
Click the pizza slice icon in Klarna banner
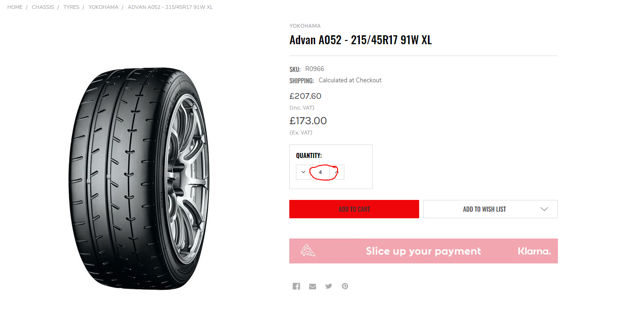click(x=308, y=251)
